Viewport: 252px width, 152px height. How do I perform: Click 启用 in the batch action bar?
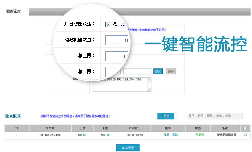click(x=201, y=116)
